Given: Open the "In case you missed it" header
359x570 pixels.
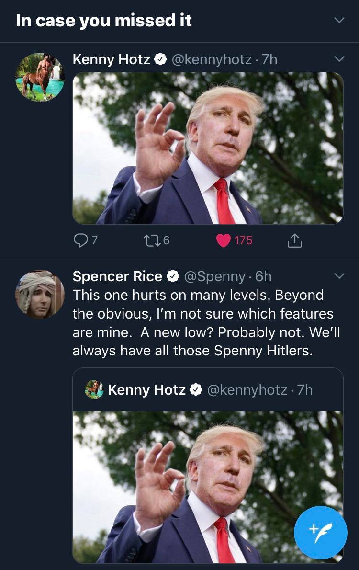Looking at the screenshot, I should coord(104,21).
